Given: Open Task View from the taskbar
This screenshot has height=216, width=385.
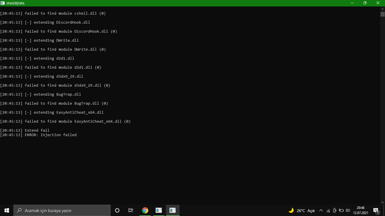Looking at the screenshot, I should tap(131, 210).
